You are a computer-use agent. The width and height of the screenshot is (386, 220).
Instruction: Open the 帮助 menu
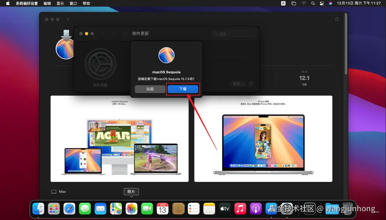tap(86, 3)
